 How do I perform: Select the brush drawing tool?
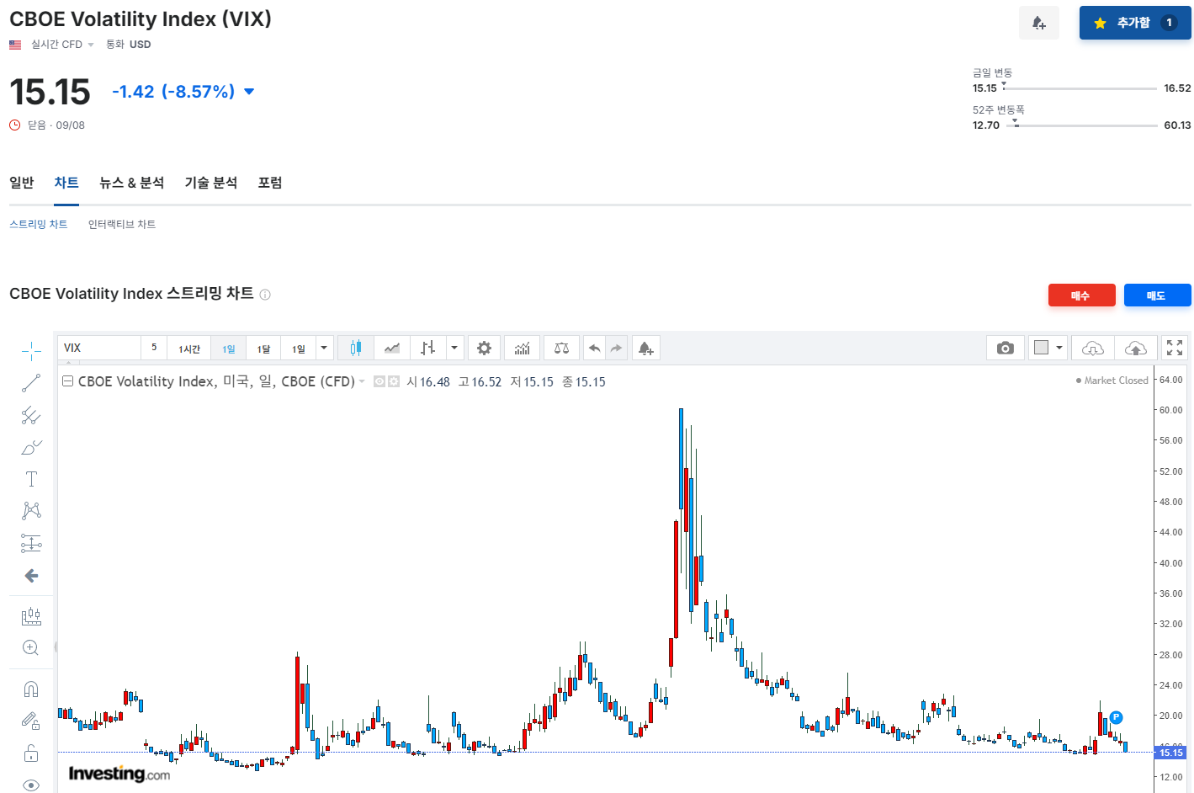point(31,447)
